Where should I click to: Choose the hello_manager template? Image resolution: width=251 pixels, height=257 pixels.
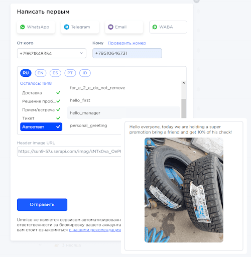(123, 113)
